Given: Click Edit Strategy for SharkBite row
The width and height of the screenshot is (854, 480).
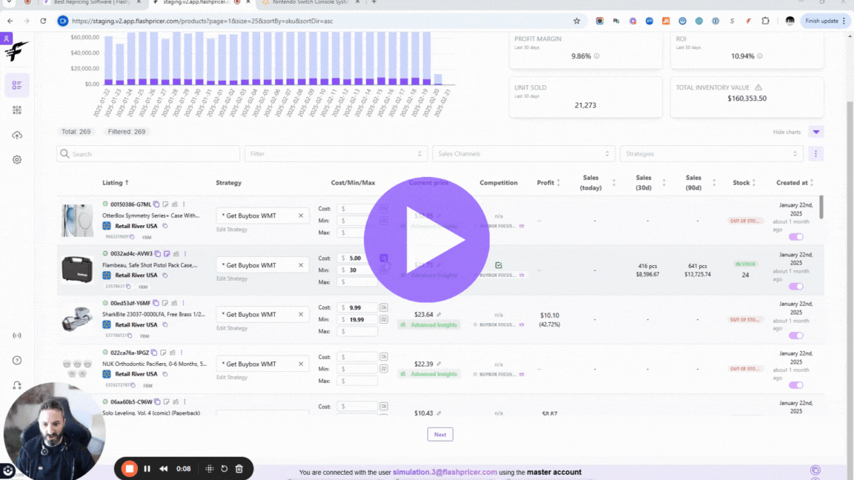Looking at the screenshot, I should coord(232,328).
